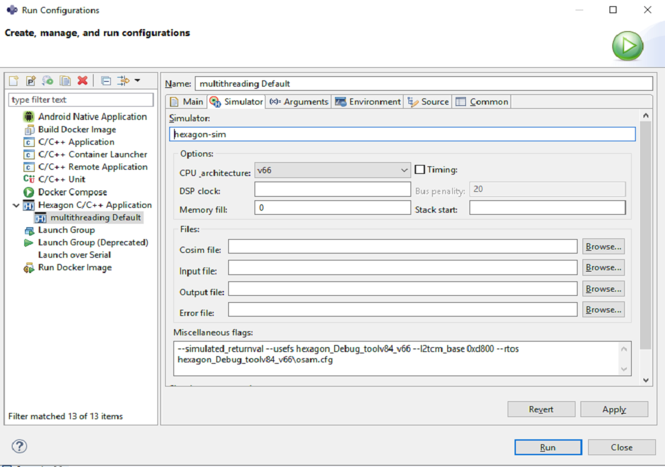
Task: Click the New launch configuration icon
Action: coord(14,80)
